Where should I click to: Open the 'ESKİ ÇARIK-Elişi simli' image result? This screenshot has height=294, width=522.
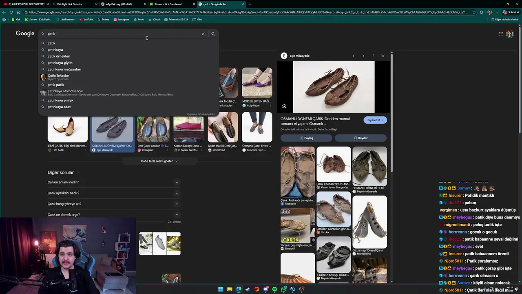click(x=68, y=132)
